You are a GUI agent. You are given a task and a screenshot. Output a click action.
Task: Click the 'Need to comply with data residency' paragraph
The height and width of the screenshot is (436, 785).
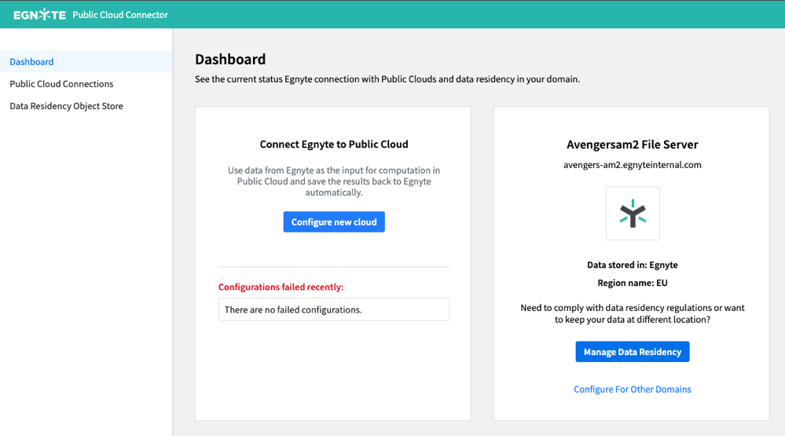coord(633,313)
